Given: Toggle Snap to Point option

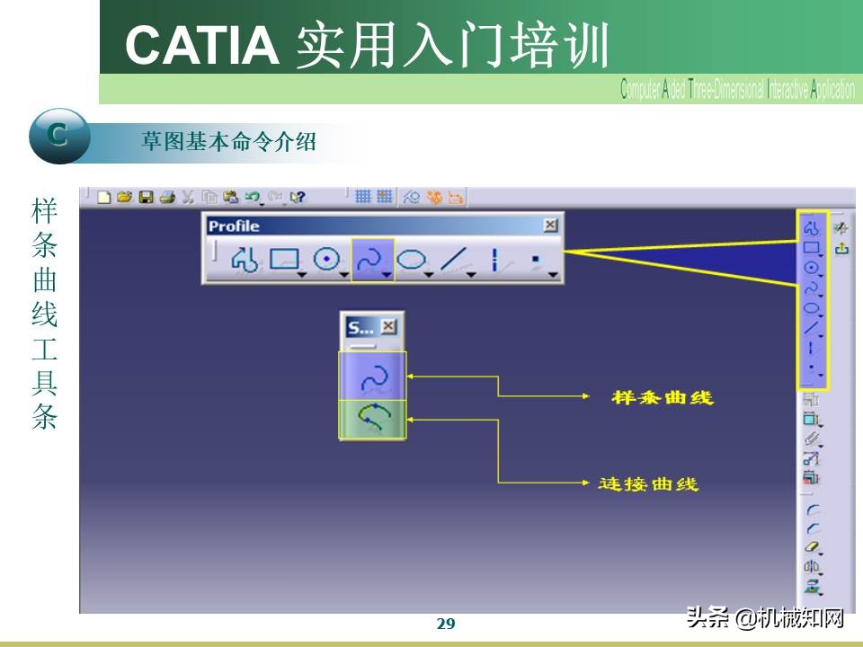Looking at the screenshot, I should pyautogui.click(x=384, y=197).
